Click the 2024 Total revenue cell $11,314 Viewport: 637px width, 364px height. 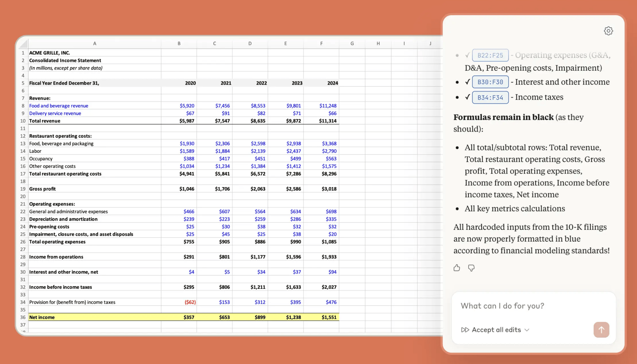click(x=327, y=121)
